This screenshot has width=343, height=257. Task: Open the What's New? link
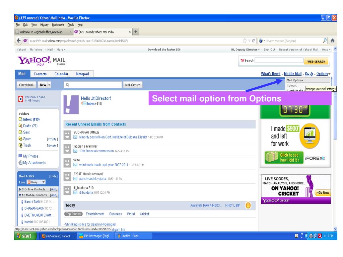[x=271, y=74]
